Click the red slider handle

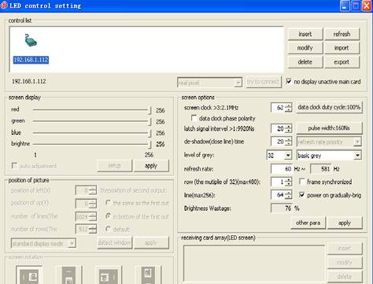(150, 110)
